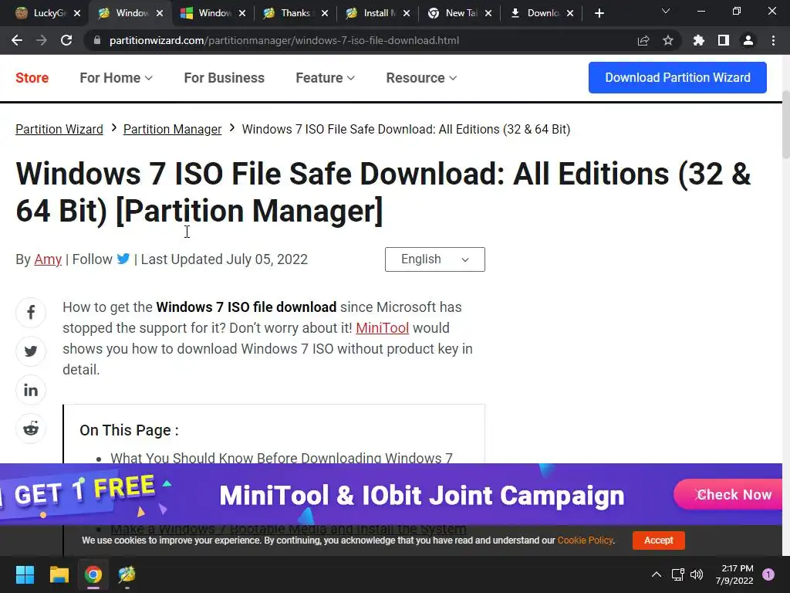
Task: Accept the cookie notice
Action: coord(659,540)
